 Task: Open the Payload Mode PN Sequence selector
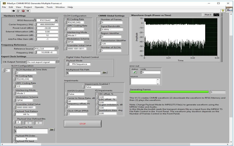80,64
